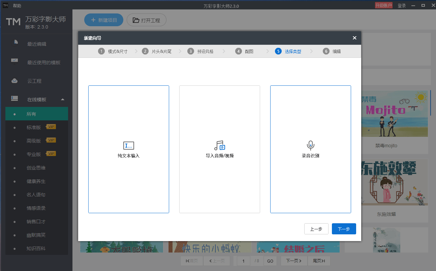Select the Standard VIP template category

(x=34, y=127)
